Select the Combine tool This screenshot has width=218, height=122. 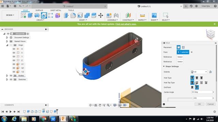click(87, 15)
